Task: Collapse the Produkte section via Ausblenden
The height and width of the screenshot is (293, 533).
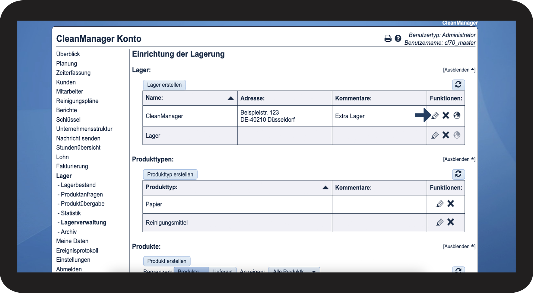Action: click(x=459, y=247)
